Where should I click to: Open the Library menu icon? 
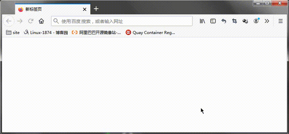(x=202, y=21)
